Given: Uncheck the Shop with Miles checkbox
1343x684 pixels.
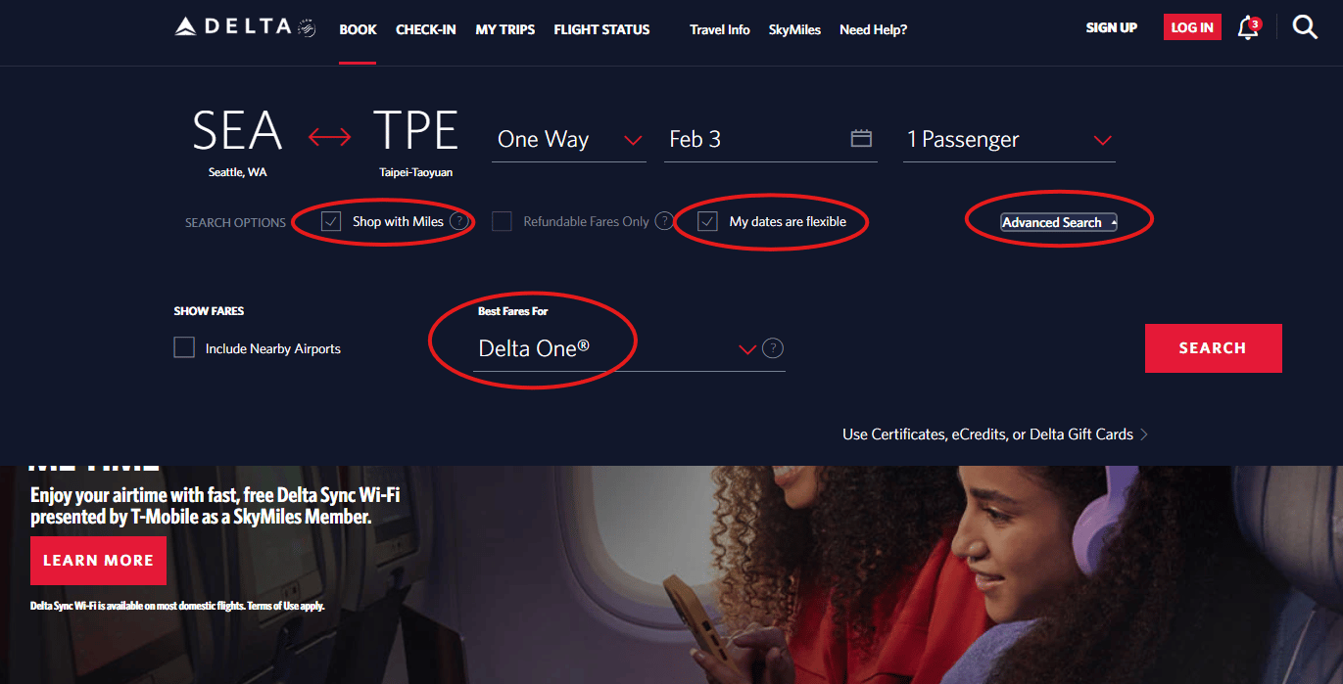Looking at the screenshot, I should [x=331, y=221].
